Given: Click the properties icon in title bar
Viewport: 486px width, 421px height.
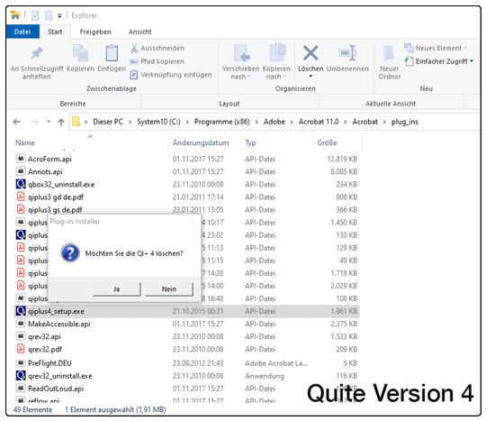Looking at the screenshot, I should point(35,15).
